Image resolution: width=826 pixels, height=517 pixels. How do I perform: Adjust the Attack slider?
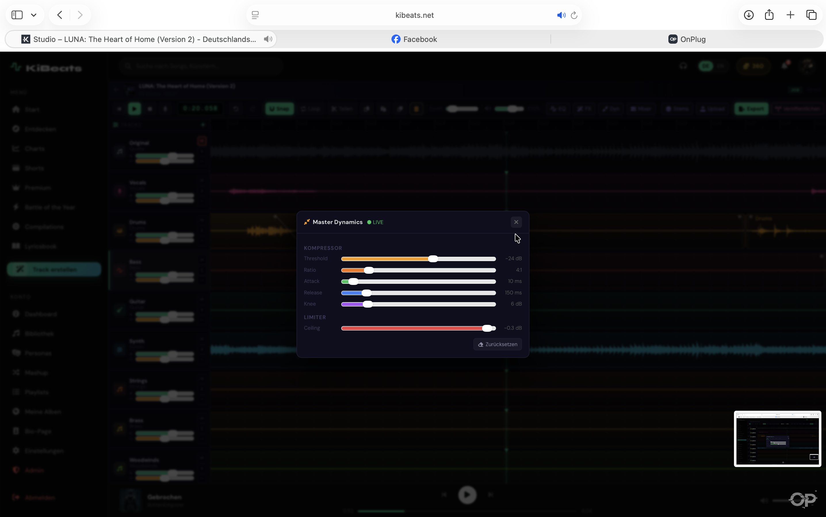tap(418, 281)
